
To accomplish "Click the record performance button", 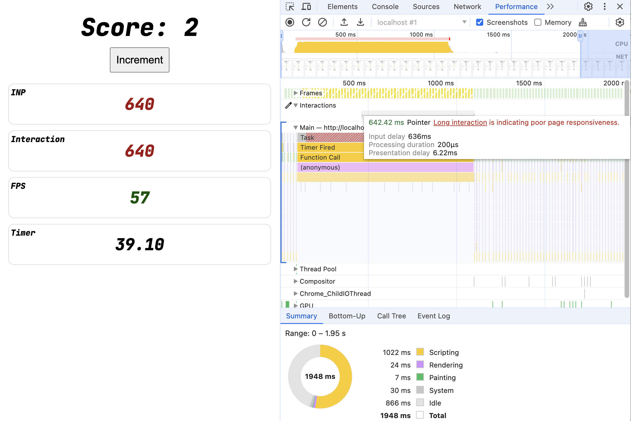I will (290, 22).
